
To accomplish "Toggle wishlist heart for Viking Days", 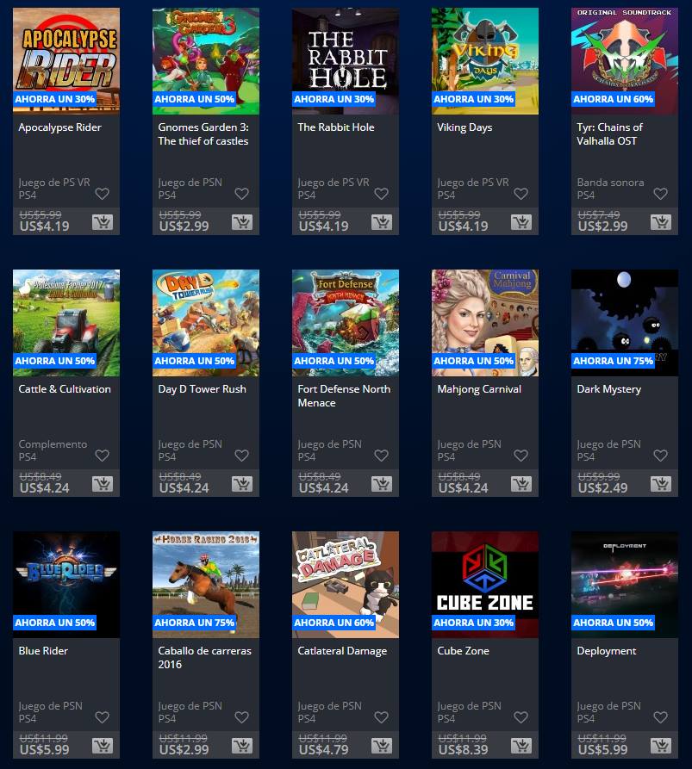I will click(x=521, y=194).
